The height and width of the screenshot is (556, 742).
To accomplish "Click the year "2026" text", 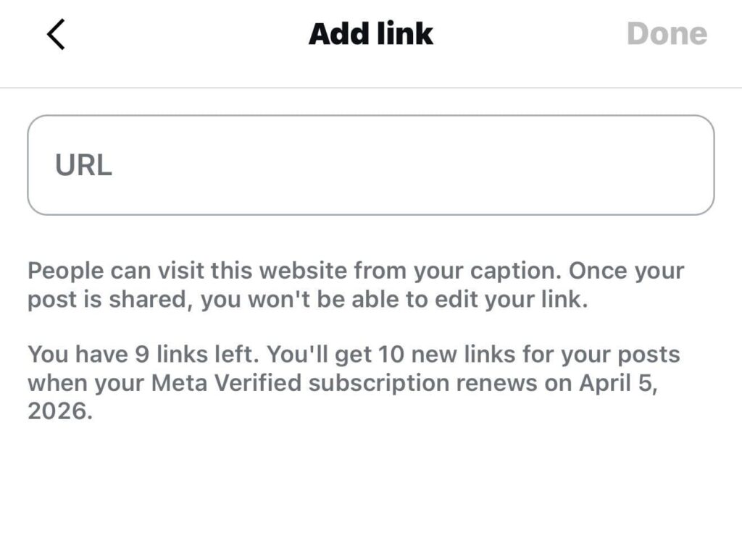I will [60, 411].
